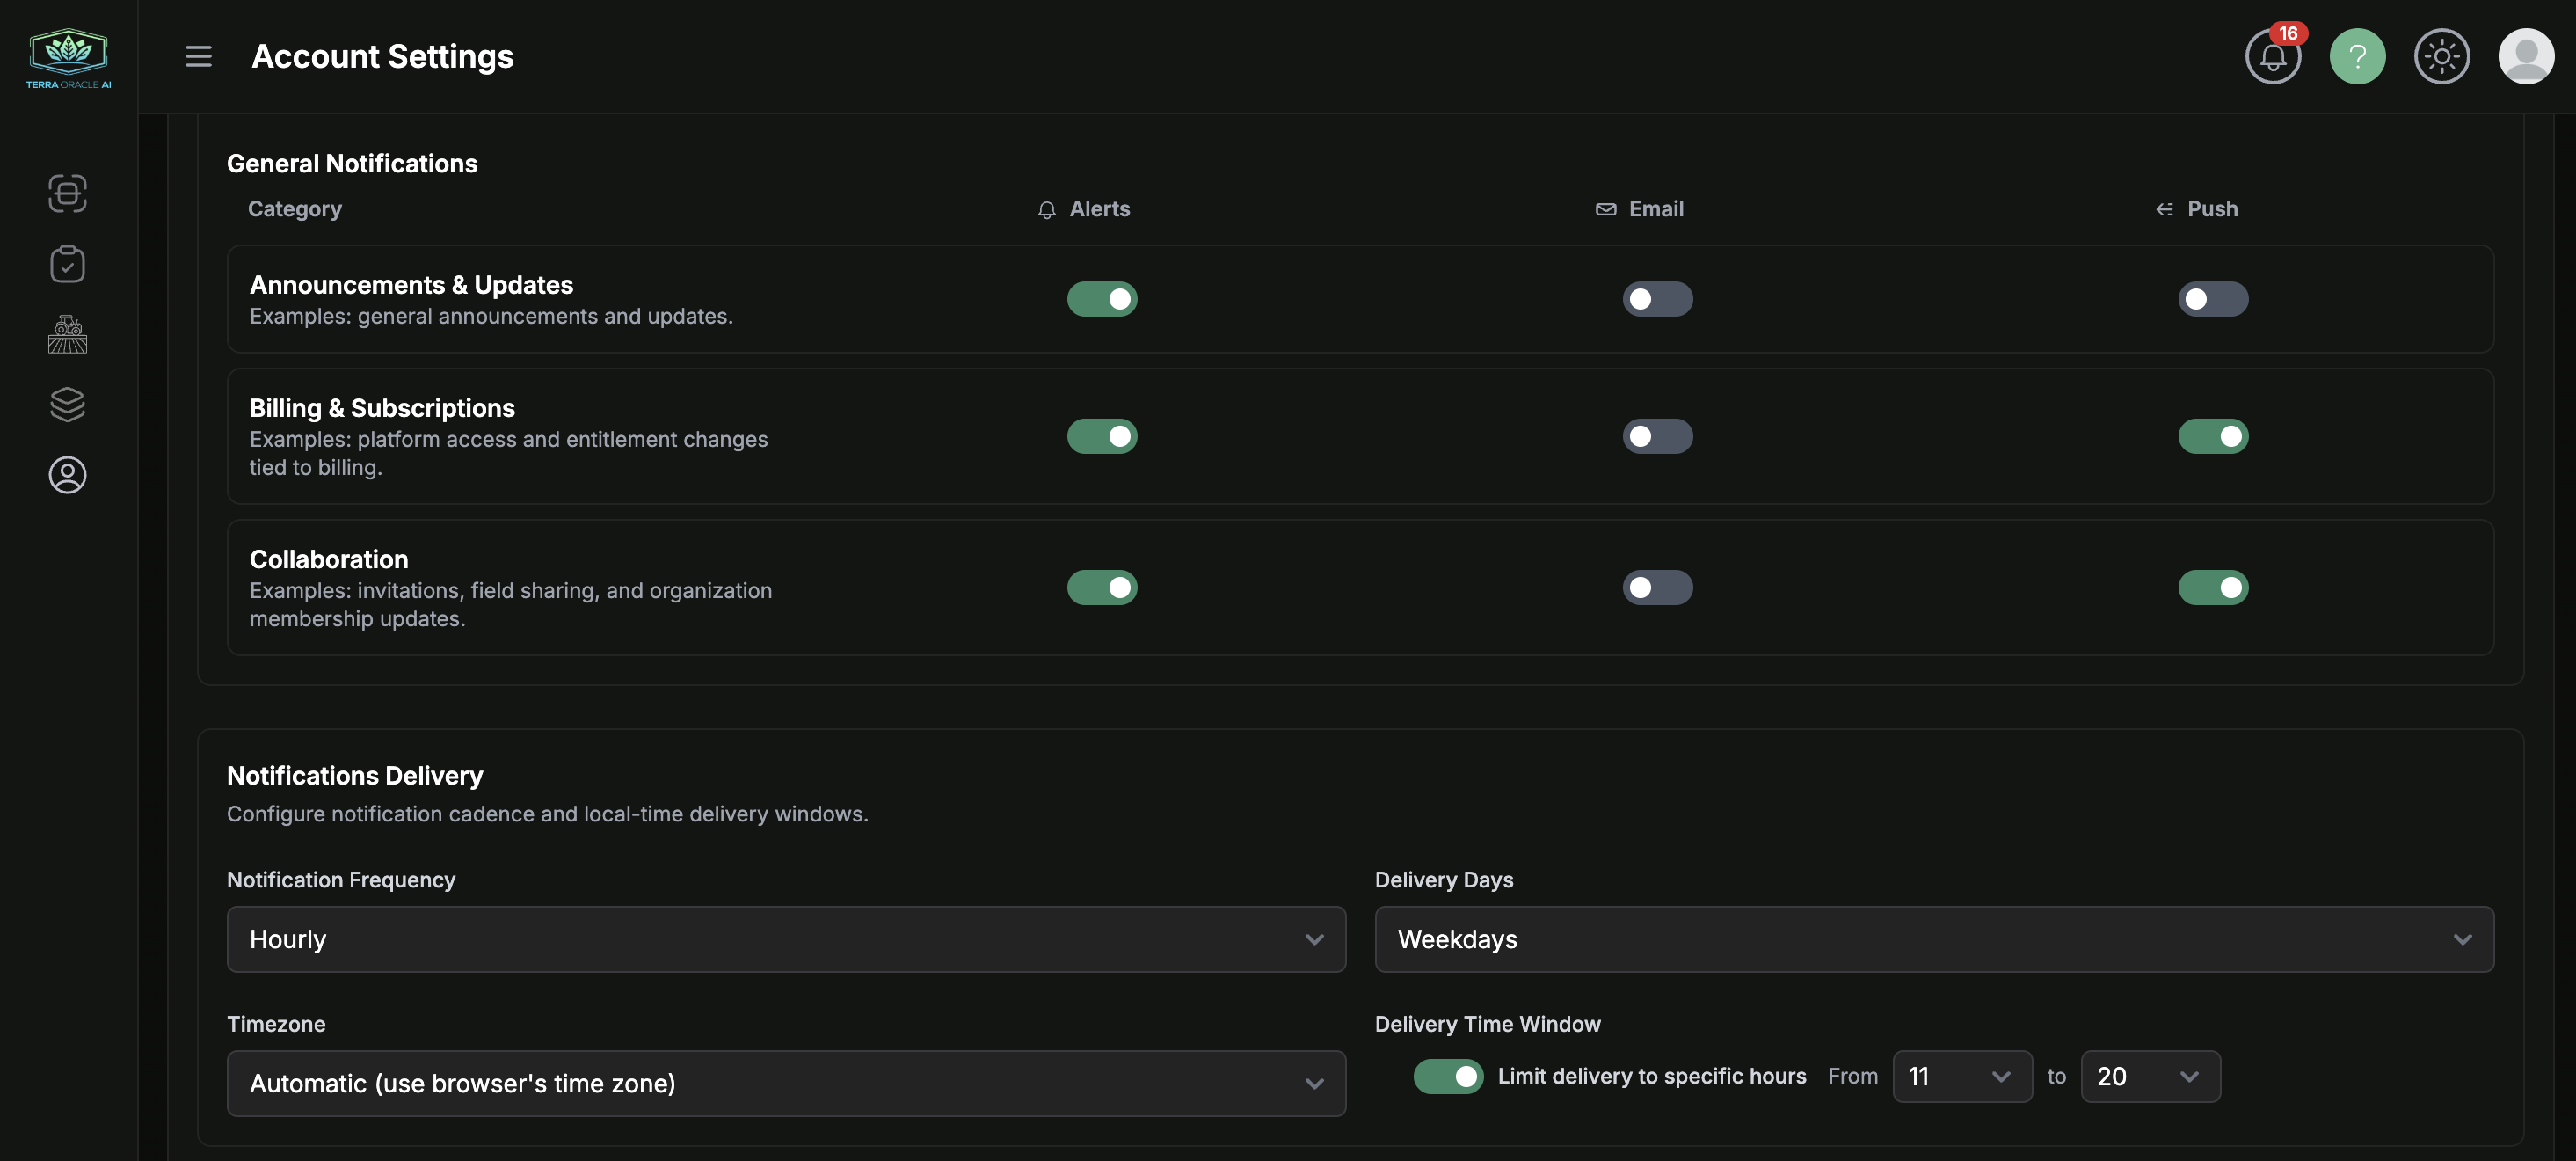
Task: Change the From hour from 11
Action: coord(1961,1076)
